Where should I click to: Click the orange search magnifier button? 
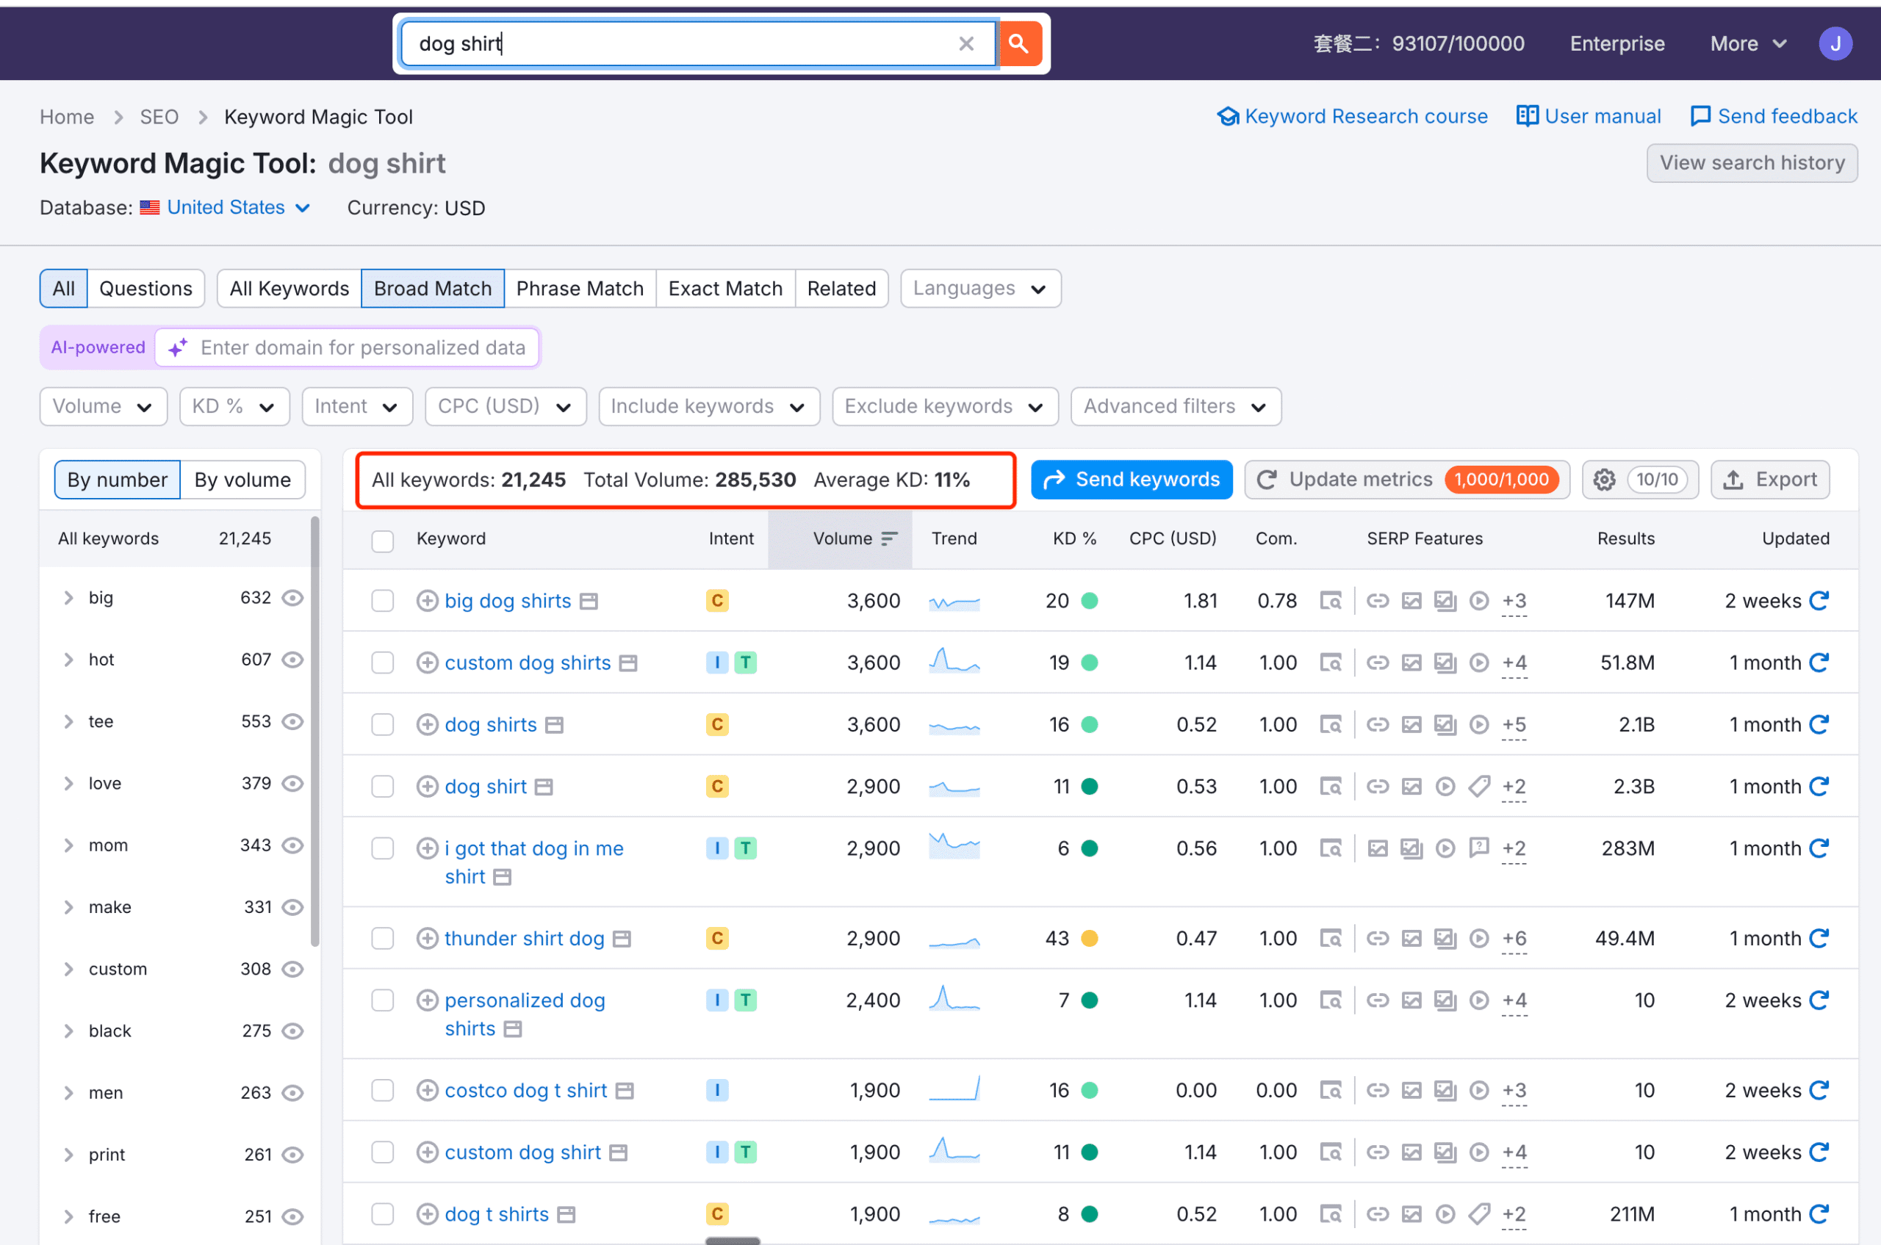1020,43
